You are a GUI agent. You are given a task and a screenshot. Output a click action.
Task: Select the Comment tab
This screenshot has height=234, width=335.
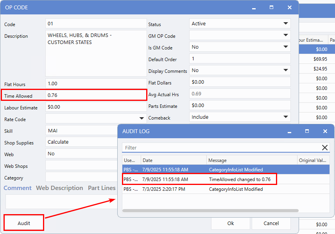pos(18,188)
